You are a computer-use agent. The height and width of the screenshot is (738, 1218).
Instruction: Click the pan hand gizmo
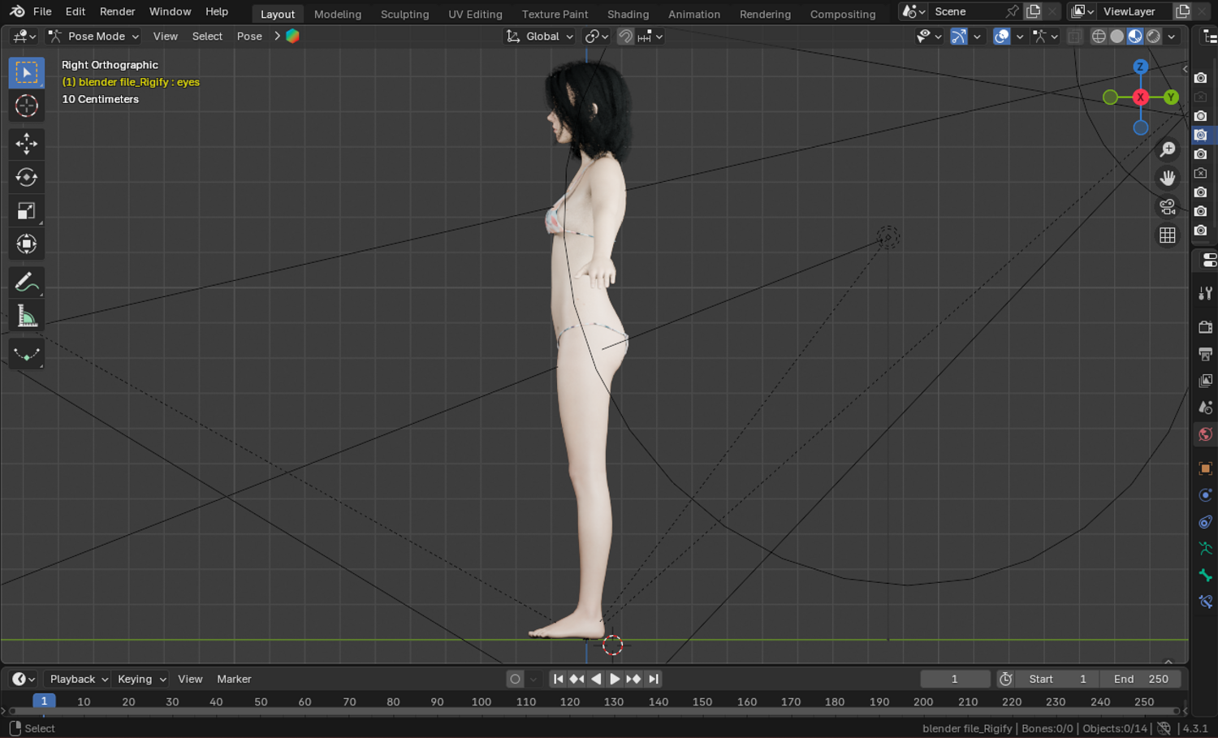(1168, 178)
